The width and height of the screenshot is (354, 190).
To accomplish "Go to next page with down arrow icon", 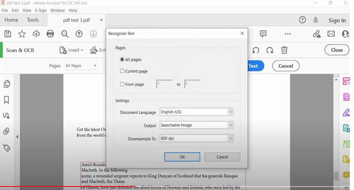I will click(x=93, y=34).
